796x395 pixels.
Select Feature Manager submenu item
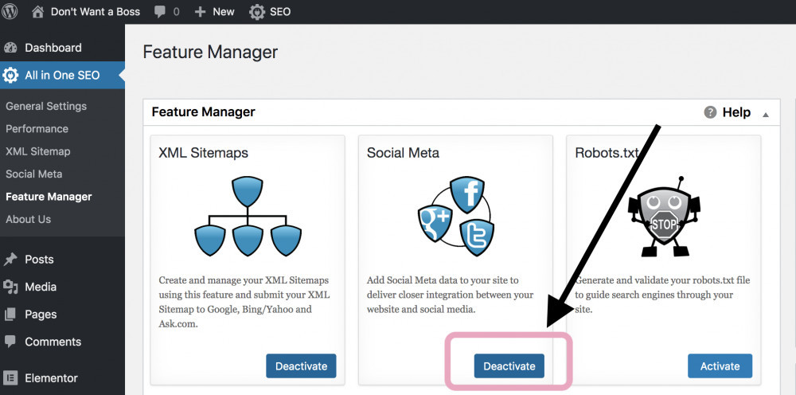tap(49, 197)
